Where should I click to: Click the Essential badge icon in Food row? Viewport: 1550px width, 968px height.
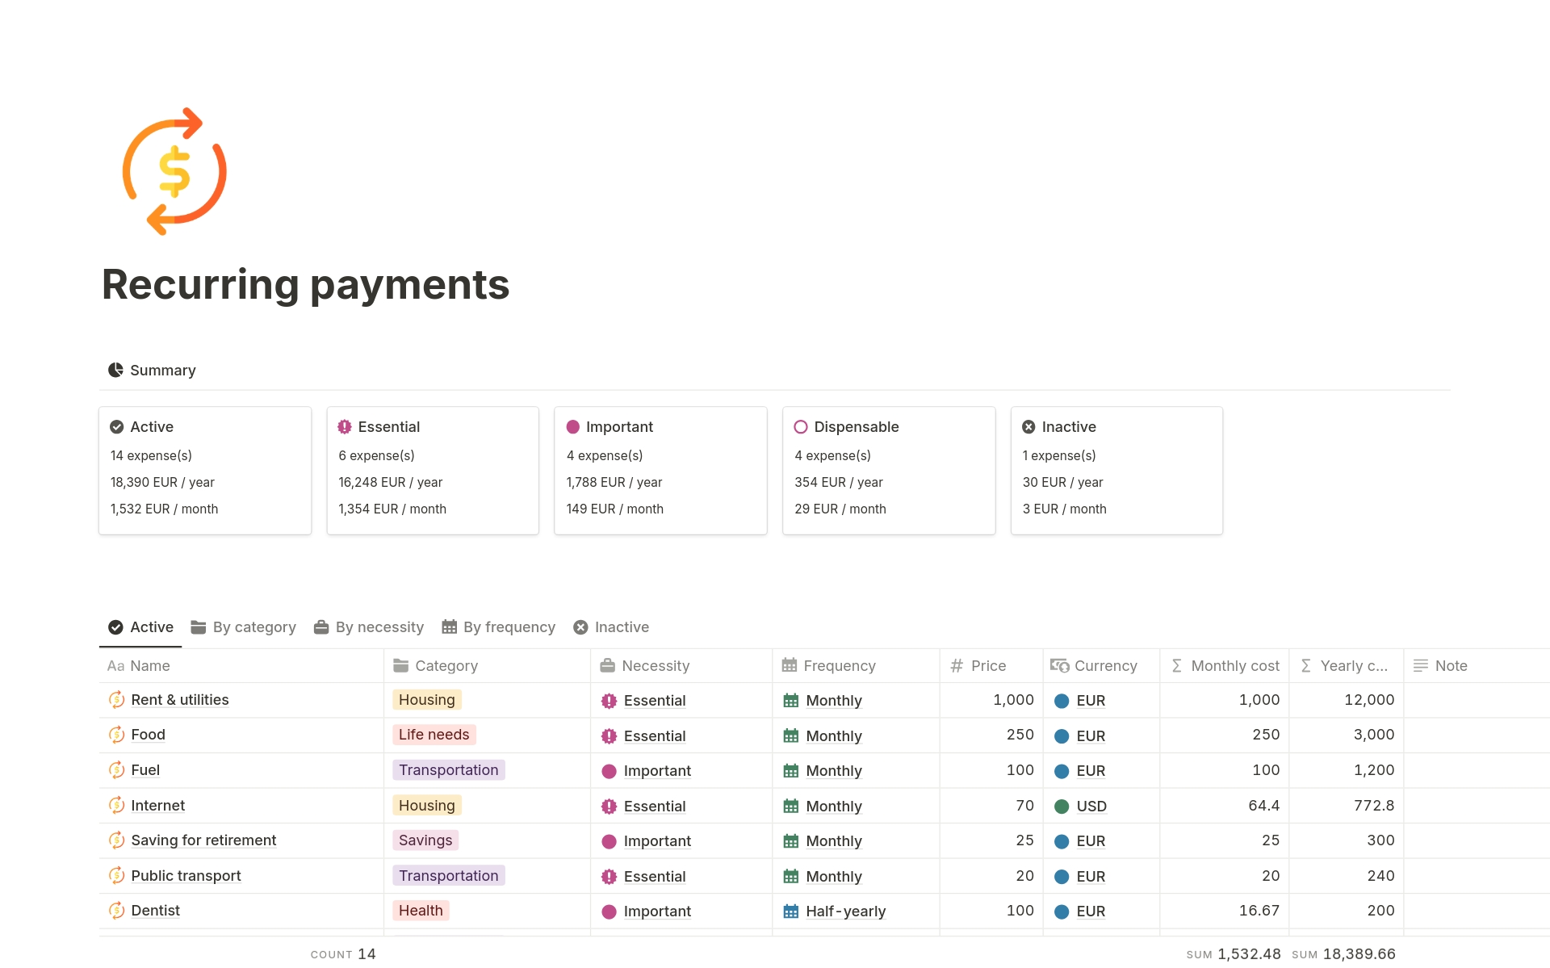pyautogui.click(x=609, y=736)
